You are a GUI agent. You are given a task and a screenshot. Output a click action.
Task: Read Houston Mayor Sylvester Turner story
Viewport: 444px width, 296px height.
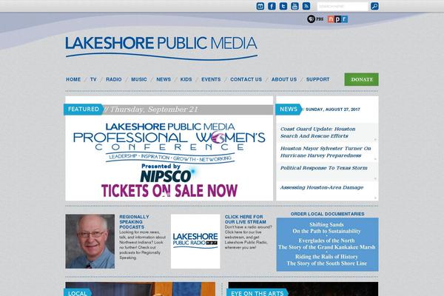click(x=326, y=152)
